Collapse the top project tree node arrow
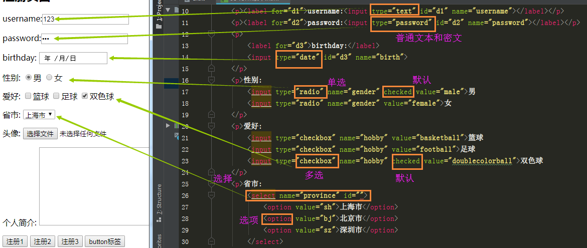This screenshot has height=248, width=587. 168,10
